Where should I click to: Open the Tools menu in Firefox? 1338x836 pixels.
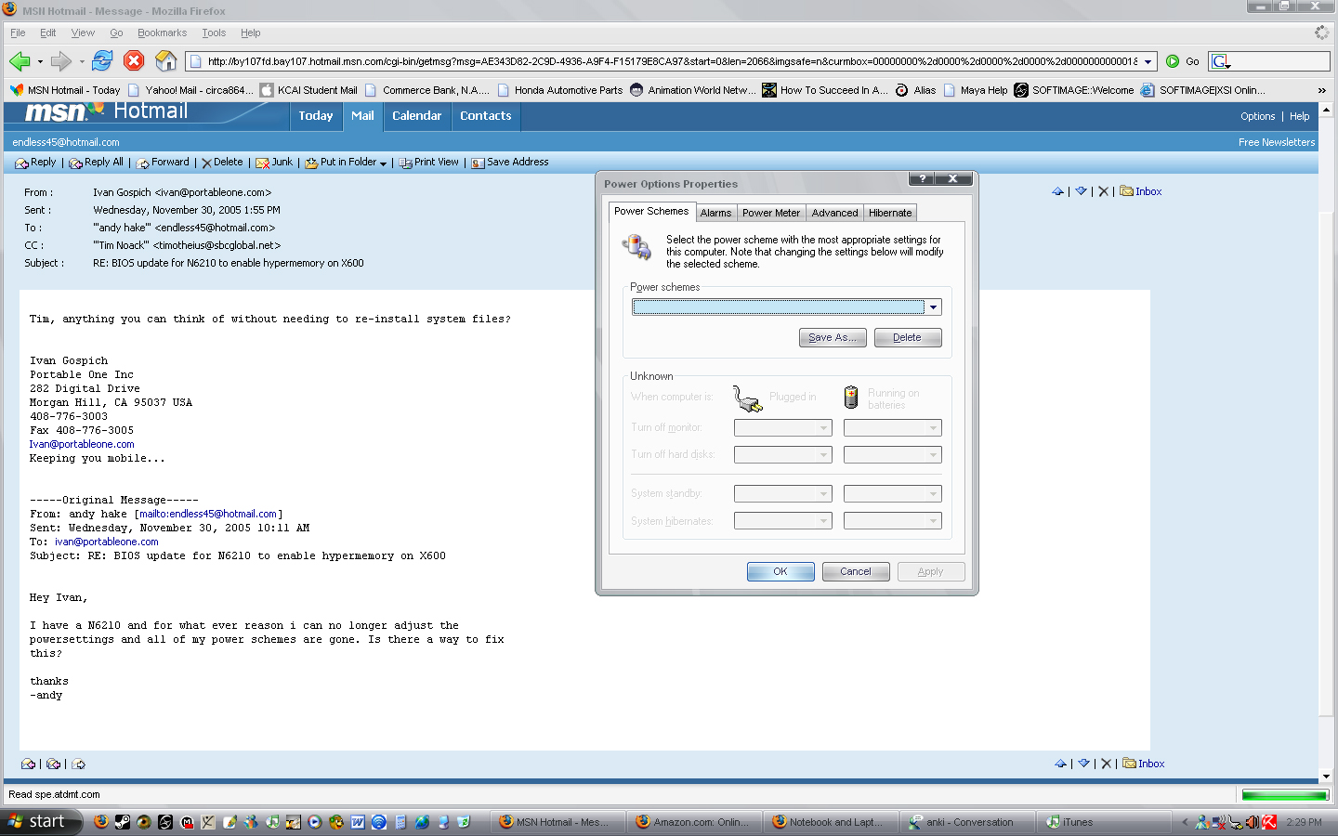coord(214,33)
